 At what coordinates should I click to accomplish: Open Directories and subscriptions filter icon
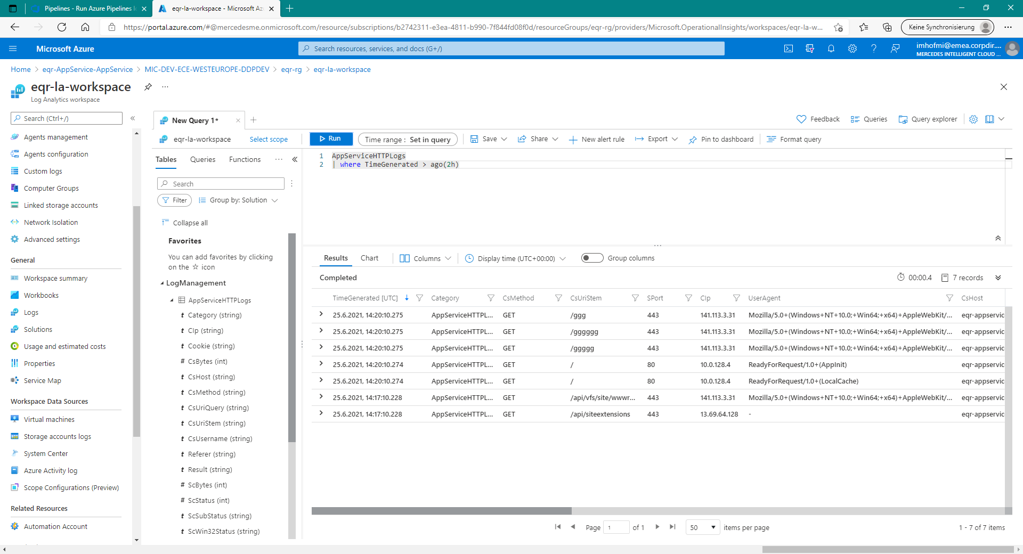point(810,48)
